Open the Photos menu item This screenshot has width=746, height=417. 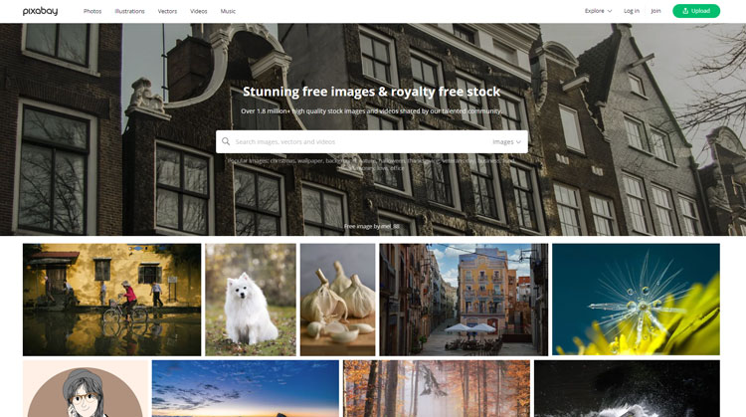tap(93, 11)
